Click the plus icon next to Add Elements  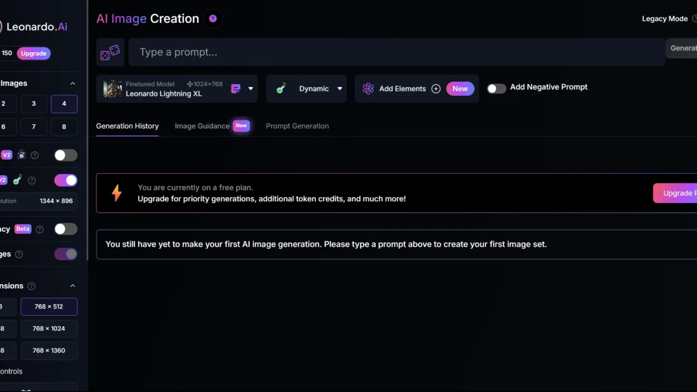coord(436,89)
